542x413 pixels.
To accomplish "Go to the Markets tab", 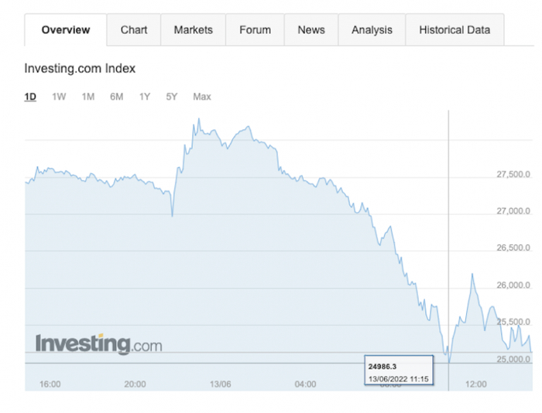I will pos(193,30).
